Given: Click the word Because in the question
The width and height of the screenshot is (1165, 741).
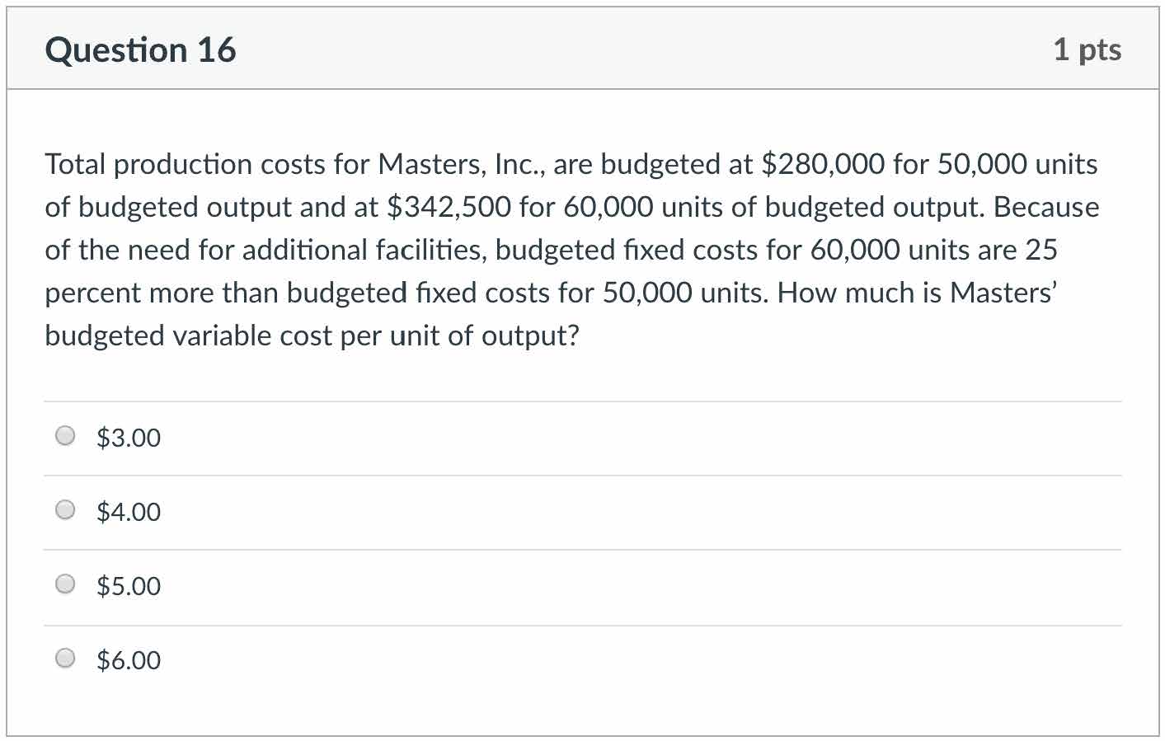Looking at the screenshot, I should [x=1045, y=207].
